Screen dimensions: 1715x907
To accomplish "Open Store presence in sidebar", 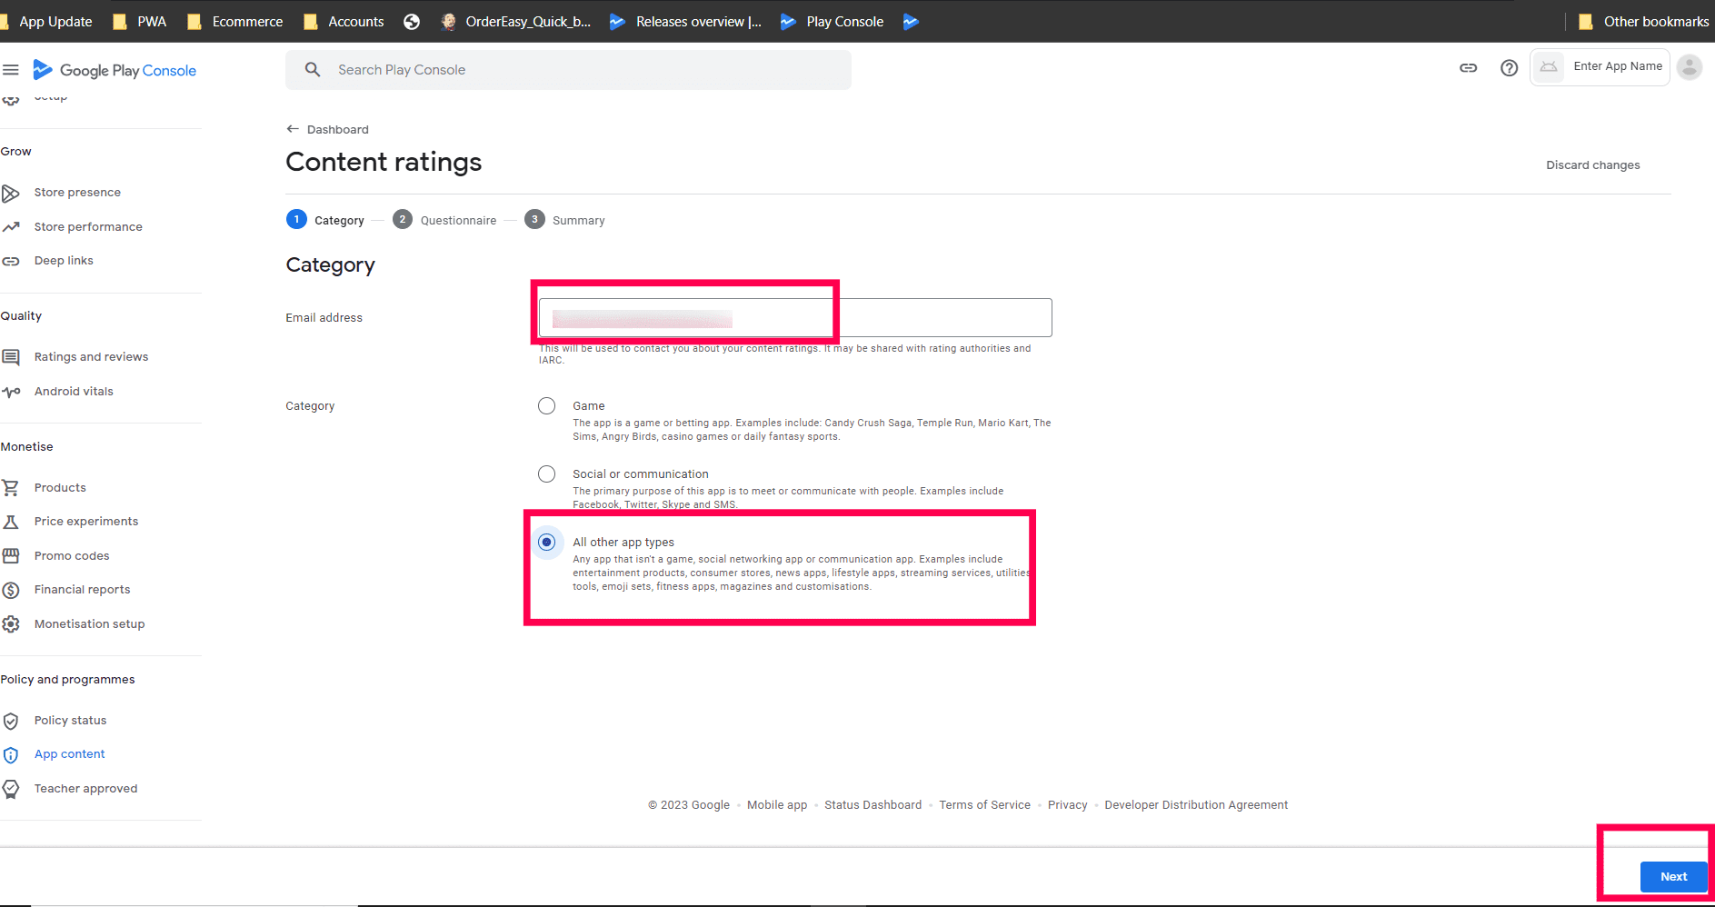I will point(77,193).
